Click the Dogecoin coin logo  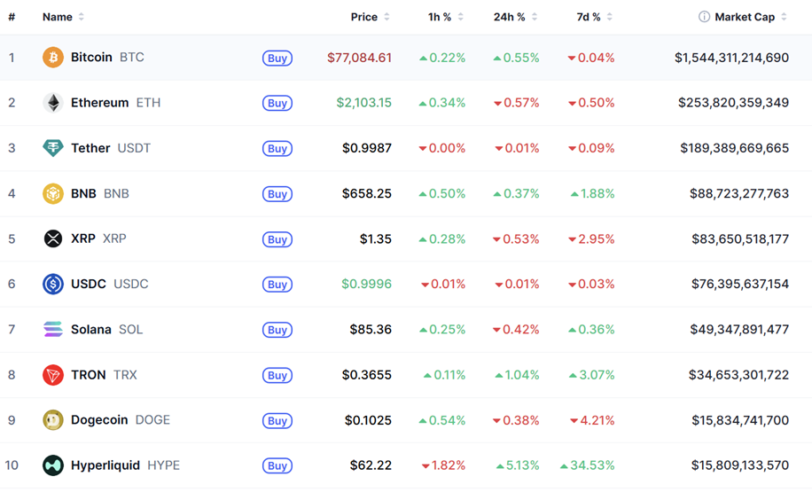coord(53,420)
